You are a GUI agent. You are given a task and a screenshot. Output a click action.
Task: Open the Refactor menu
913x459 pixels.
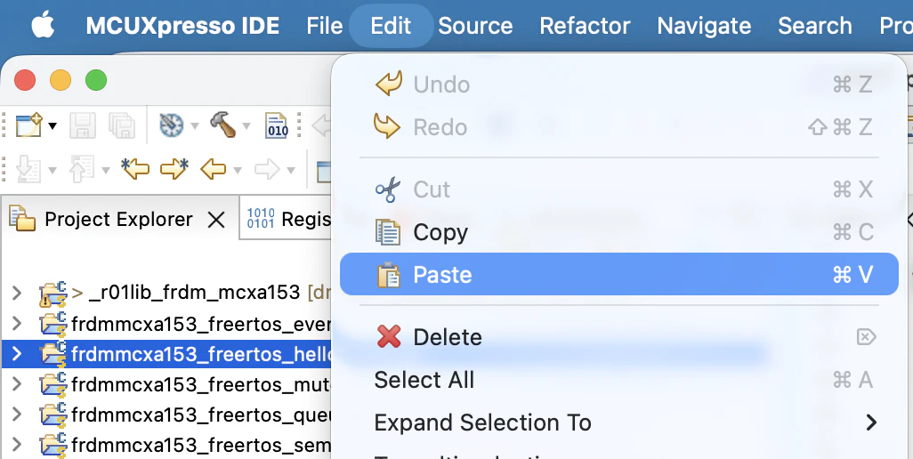[x=585, y=26]
